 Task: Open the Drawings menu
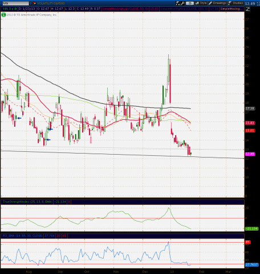pyautogui.click(x=218, y=3)
